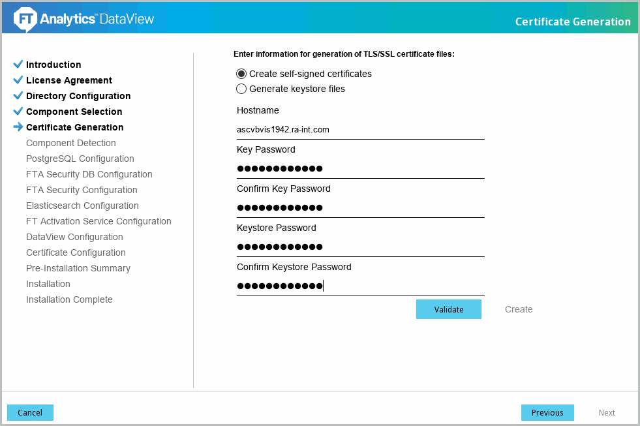Image resolution: width=640 pixels, height=426 pixels.
Task: Click the Directory Configuration checkmark icon
Action: [18, 96]
